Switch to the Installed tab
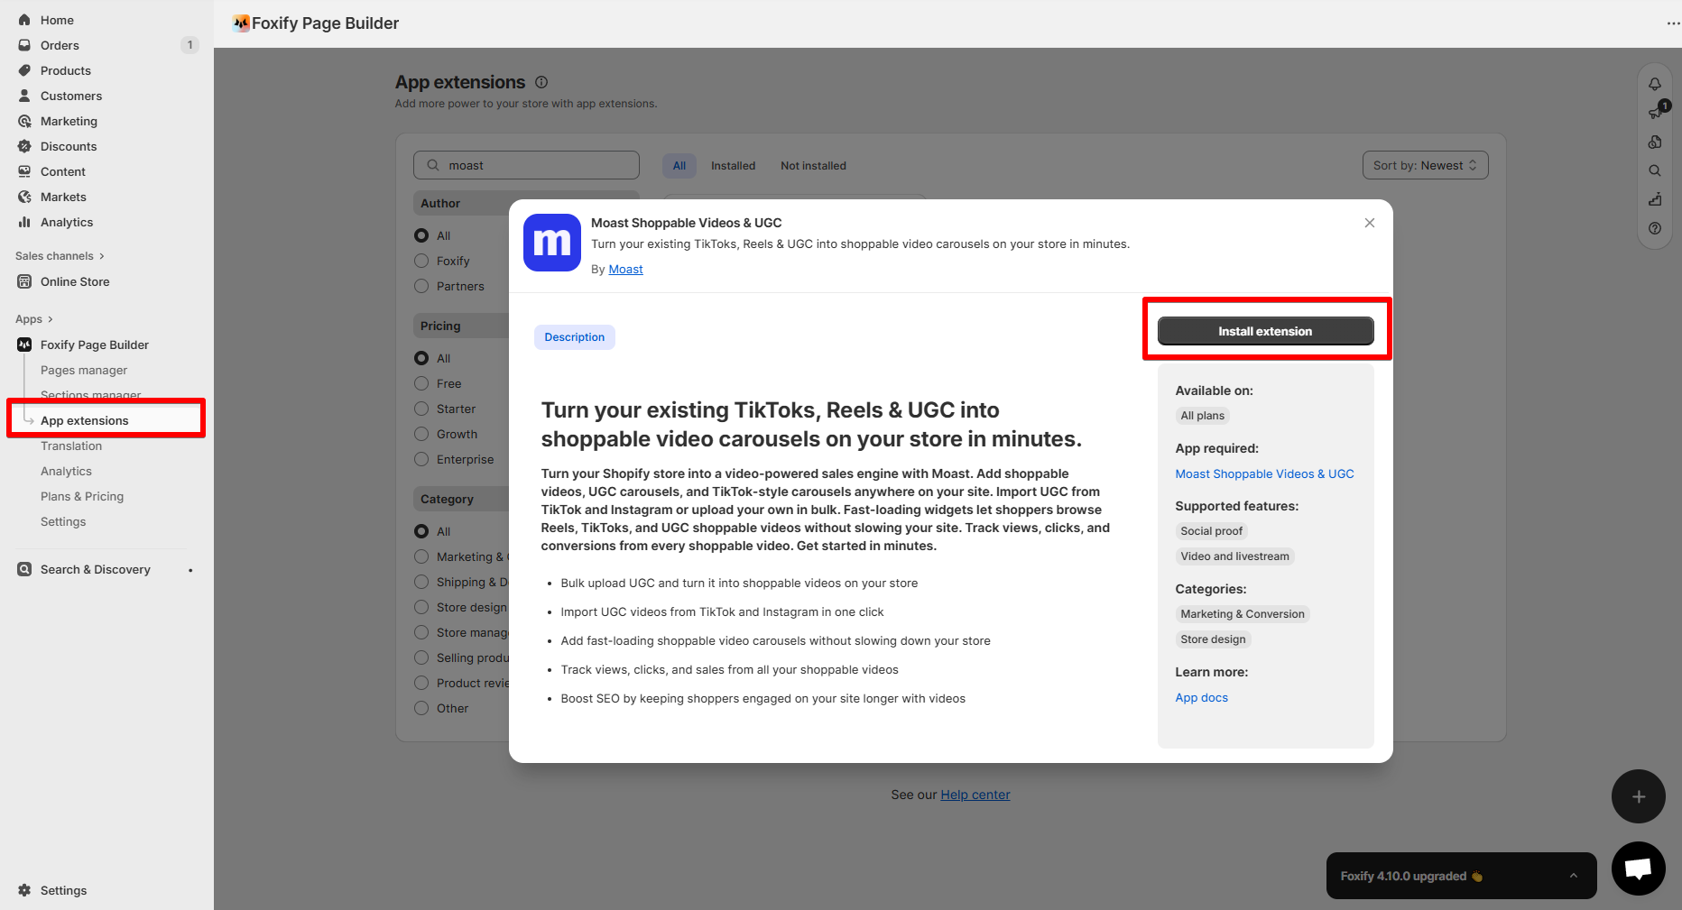 click(733, 166)
